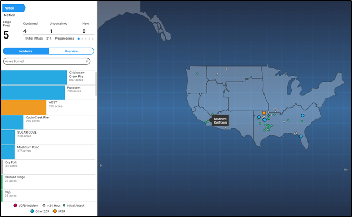Viewport: 352px width, 217px height.
Task: Click the IMSR legend marker
Action: [x=55, y=211]
